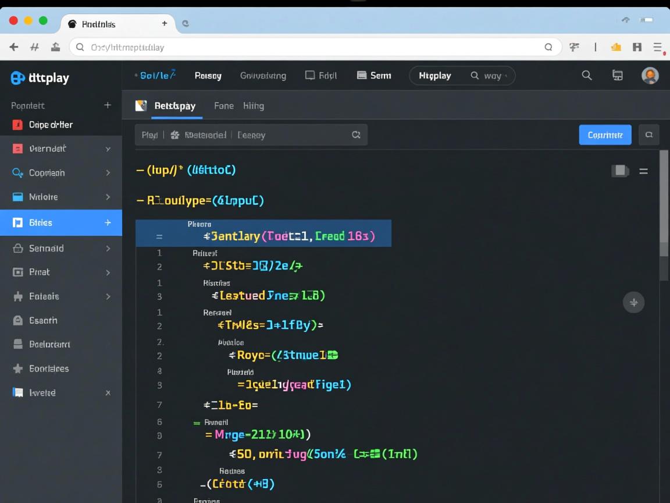Click the search magnifier icon in top bar
This screenshot has height=503, width=670.
(587, 75)
